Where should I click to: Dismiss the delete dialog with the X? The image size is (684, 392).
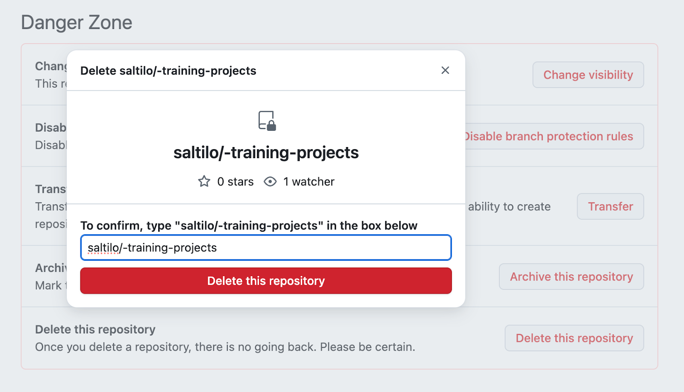click(x=445, y=71)
